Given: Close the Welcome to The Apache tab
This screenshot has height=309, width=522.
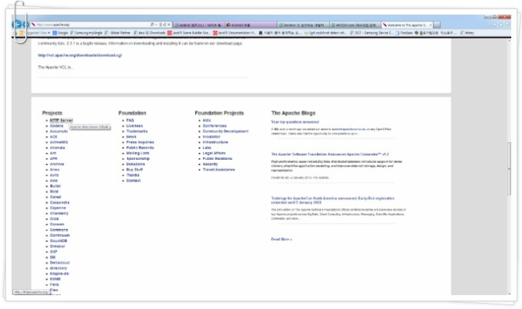Looking at the screenshot, I should pos(431,25).
